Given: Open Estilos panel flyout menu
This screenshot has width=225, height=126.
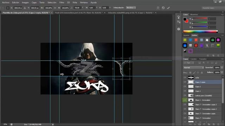Looking at the screenshot, I should [222, 35].
